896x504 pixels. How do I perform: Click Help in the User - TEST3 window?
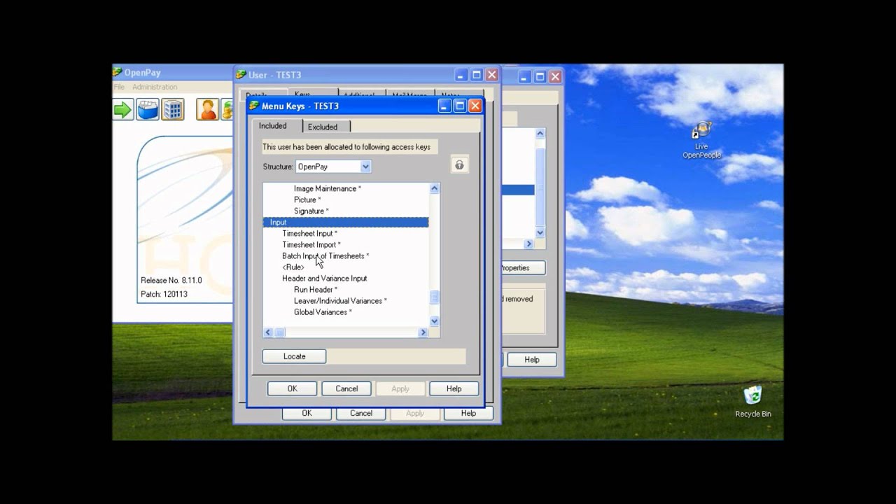pyautogui.click(x=468, y=413)
